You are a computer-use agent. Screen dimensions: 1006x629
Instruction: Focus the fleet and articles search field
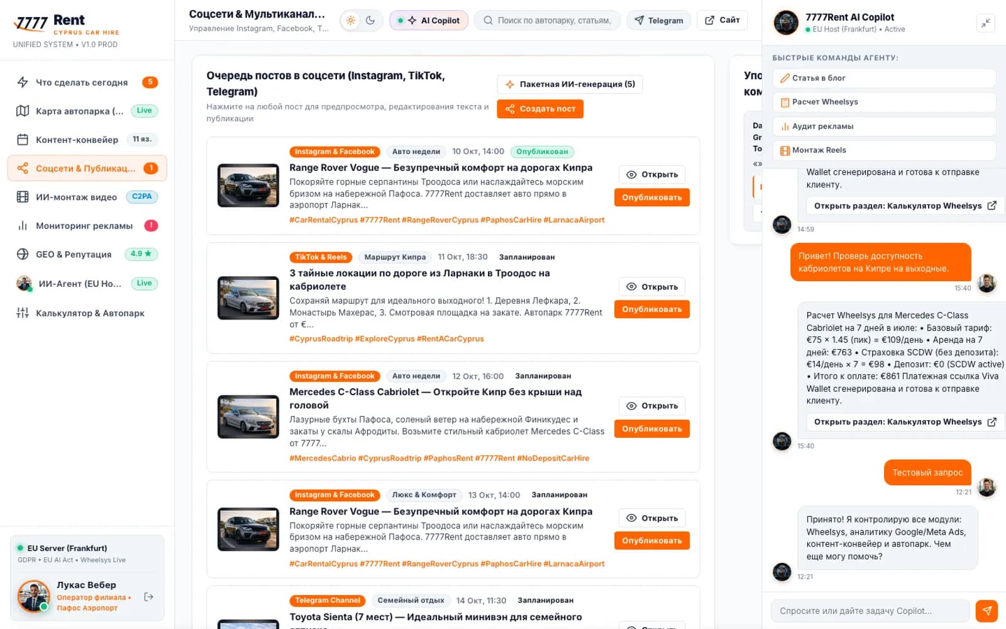click(x=547, y=20)
